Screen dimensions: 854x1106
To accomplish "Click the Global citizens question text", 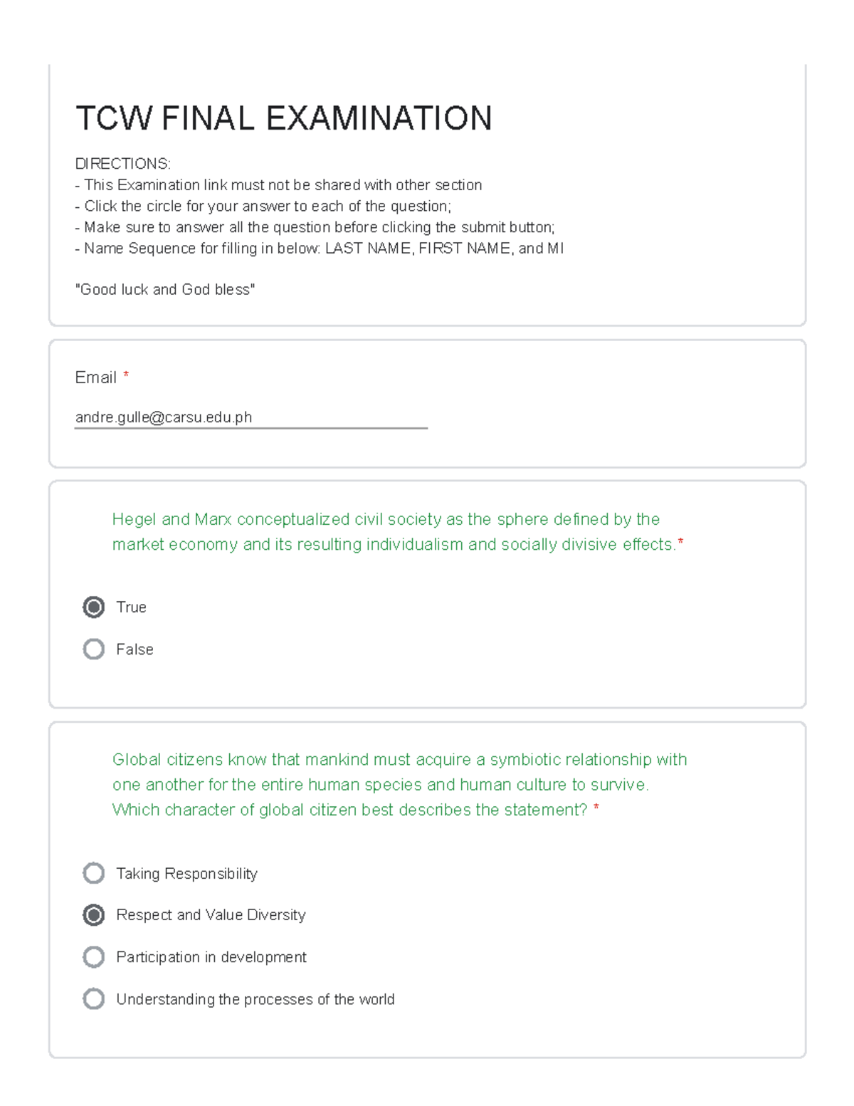I will (x=399, y=784).
